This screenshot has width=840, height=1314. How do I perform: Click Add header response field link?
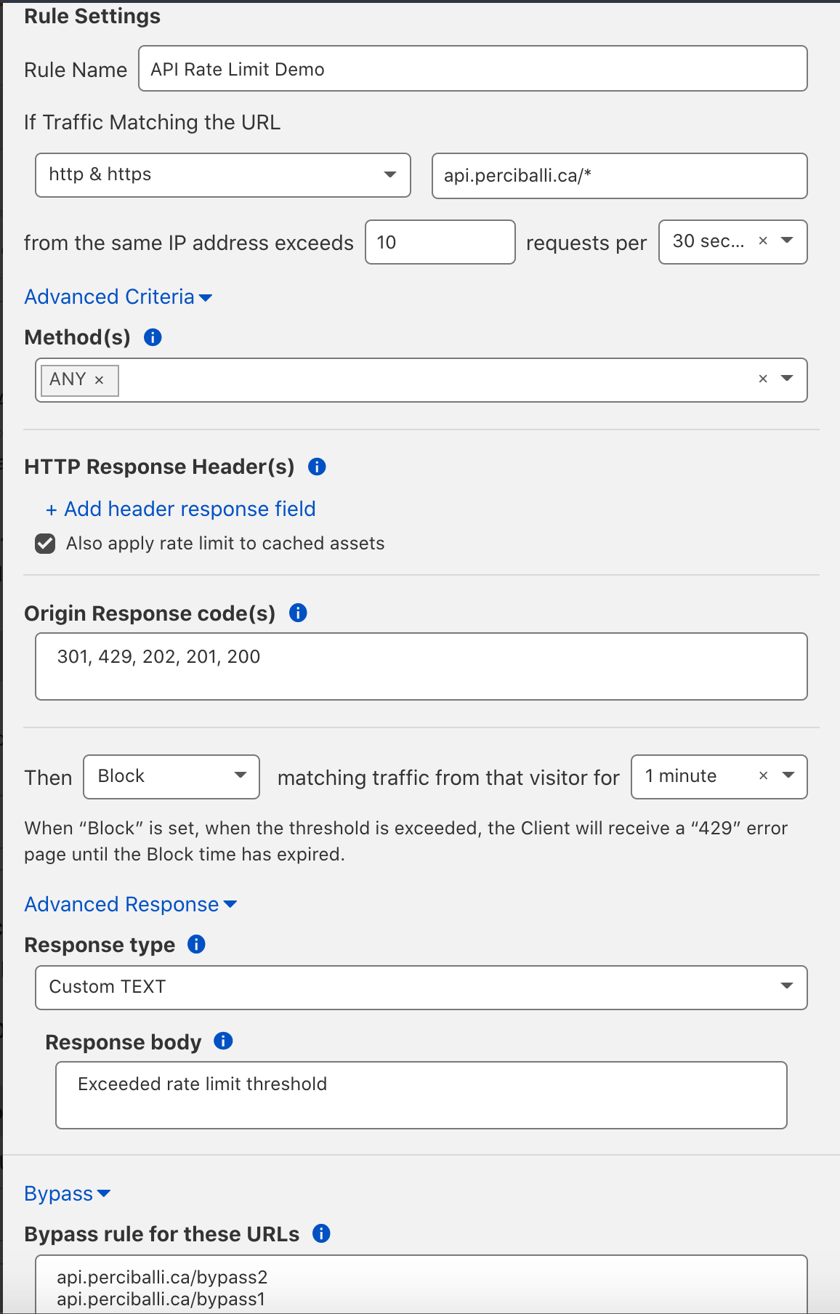coord(181,509)
